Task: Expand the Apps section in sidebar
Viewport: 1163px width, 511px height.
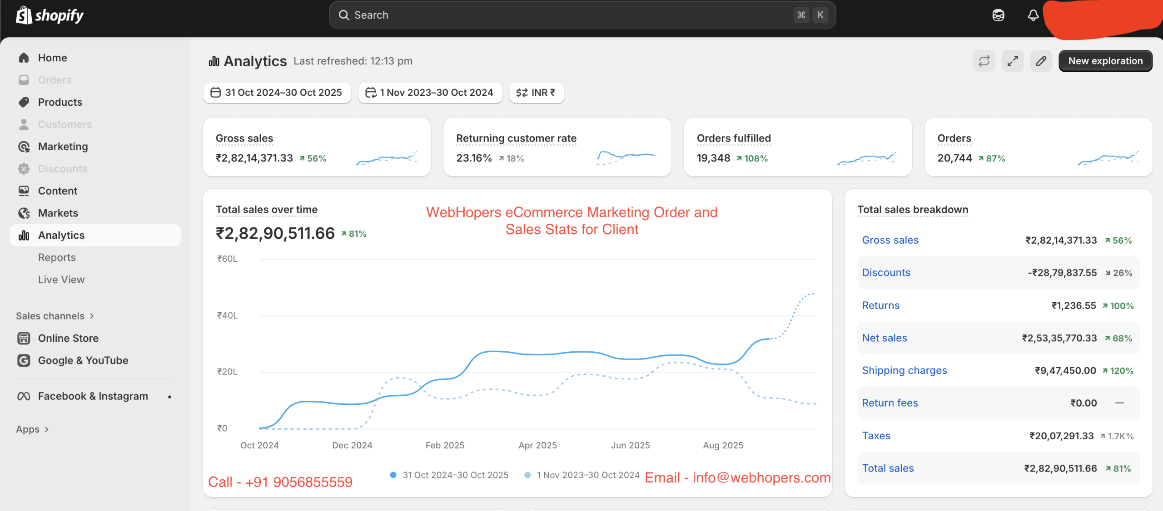Action: click(x=32, y=428)
